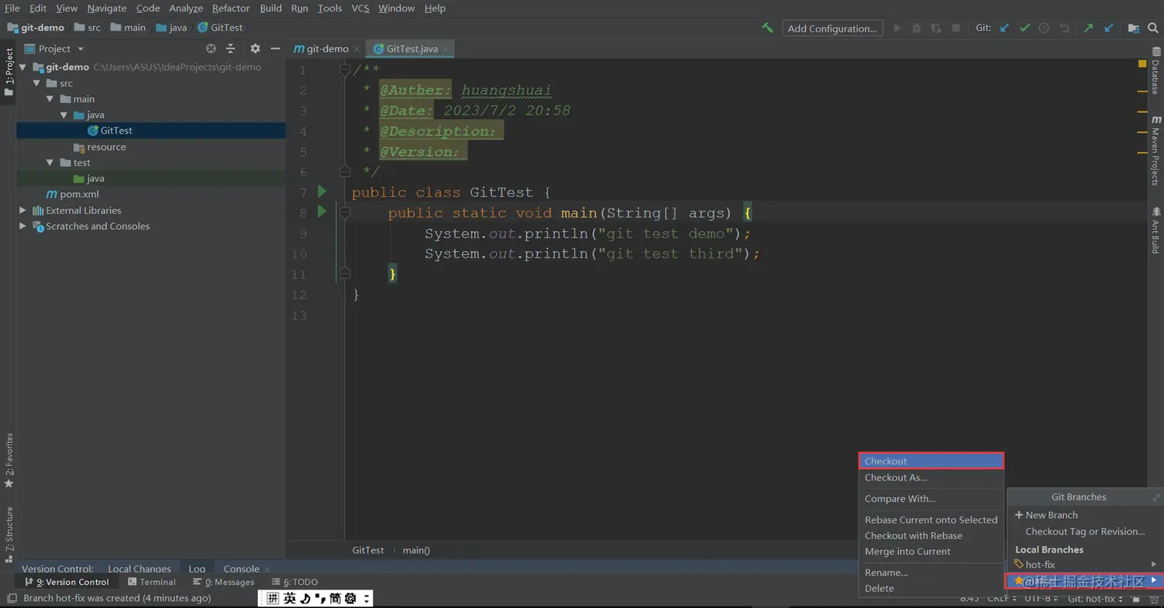Click the Stop square icon
The width and height of the screenshot is (1164, 608).
click(956, 28)
